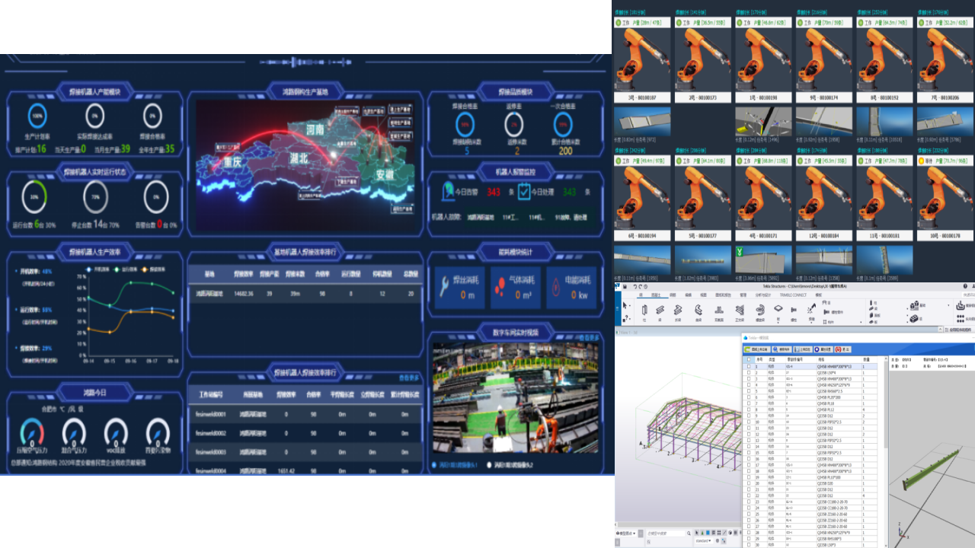
Task: Check the box for row 1 HN400 part
Action: pos(748,366)
